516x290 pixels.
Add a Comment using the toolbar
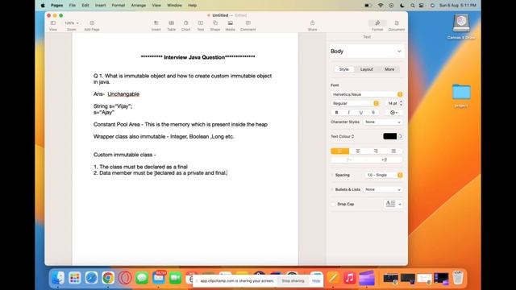(x=248, y=23)
